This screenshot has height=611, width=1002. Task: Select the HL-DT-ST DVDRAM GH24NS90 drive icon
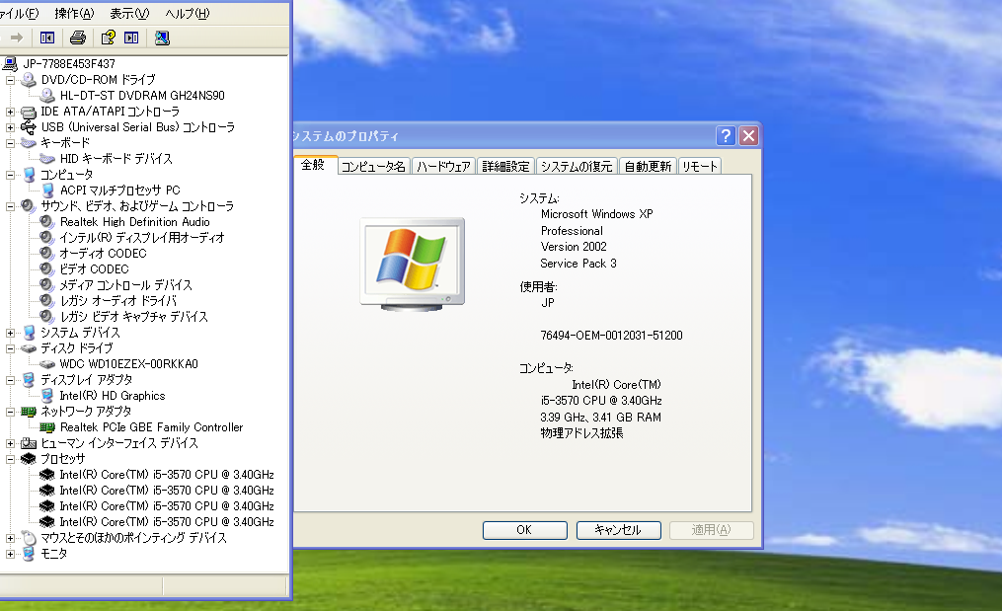(x=46, y=96)
